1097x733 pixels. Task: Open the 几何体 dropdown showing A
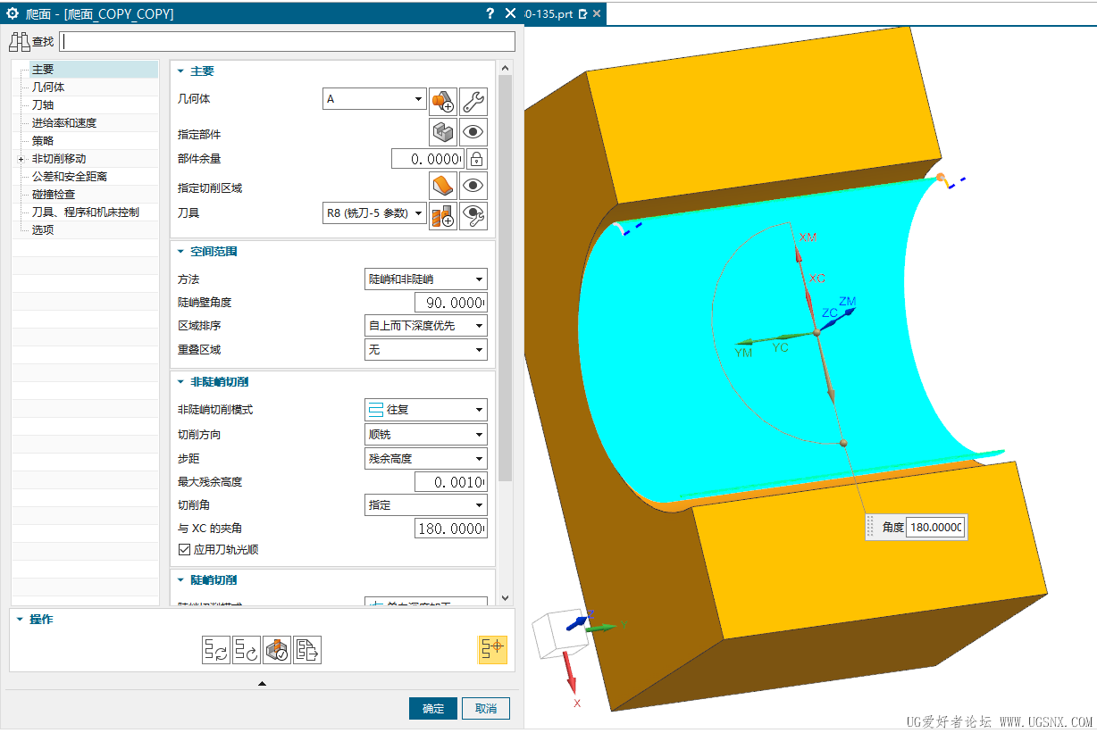(x=374, y=99)
